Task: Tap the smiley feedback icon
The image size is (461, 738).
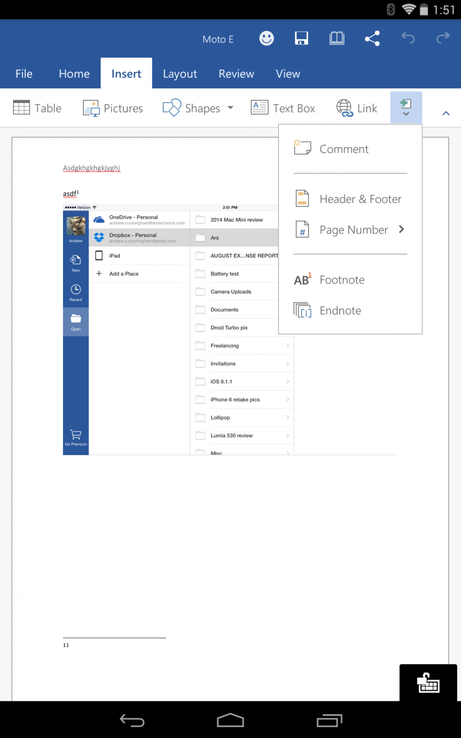Action: [x=266, y=39]
